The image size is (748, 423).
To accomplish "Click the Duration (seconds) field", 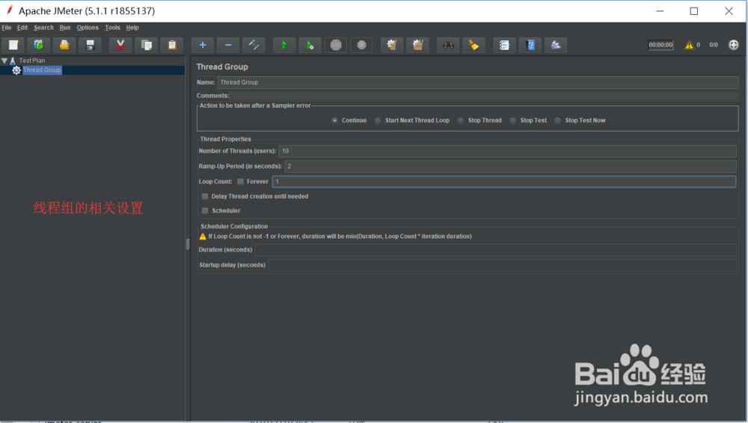I will (x=496, y=250).
